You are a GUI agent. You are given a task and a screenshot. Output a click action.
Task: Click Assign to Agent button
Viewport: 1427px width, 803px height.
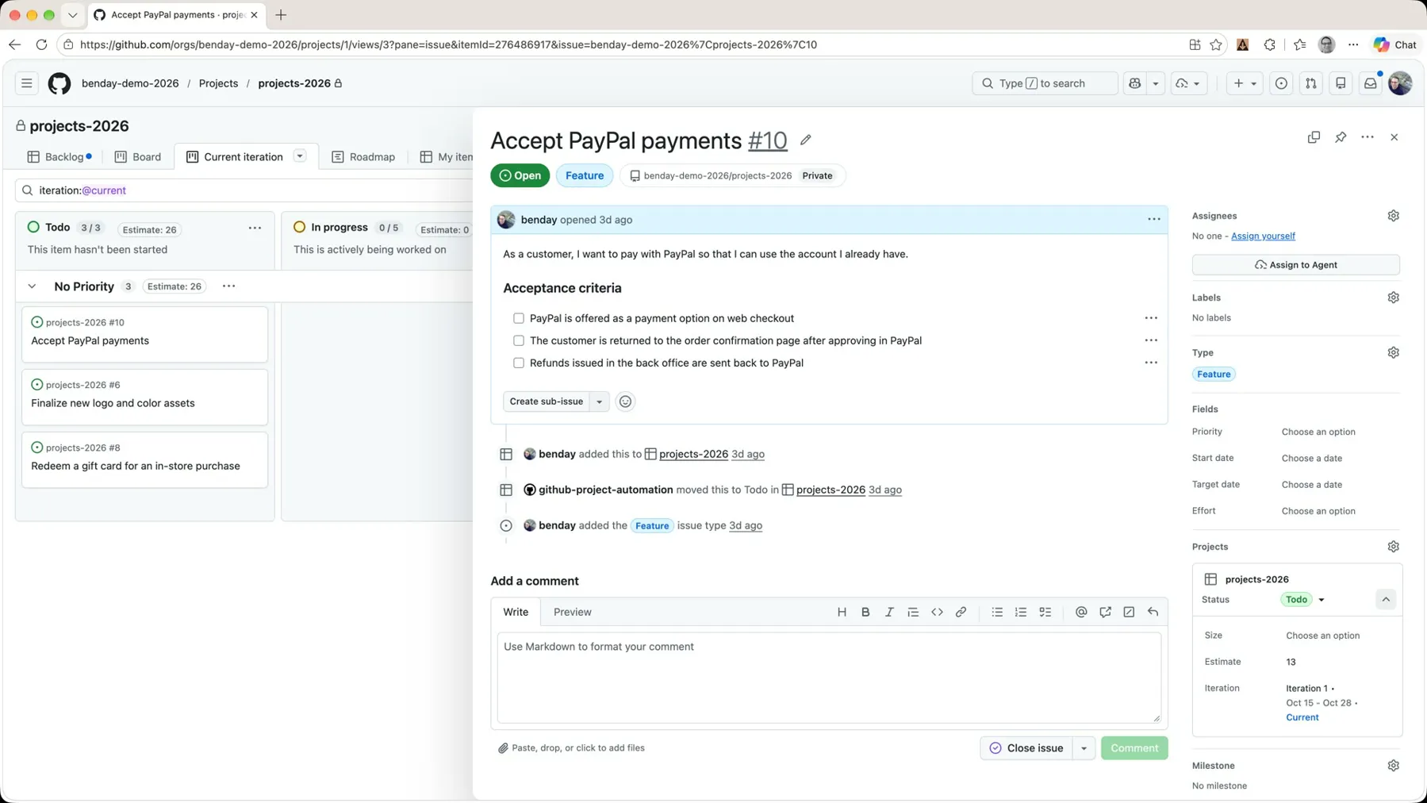click(x=1295, y=265)
